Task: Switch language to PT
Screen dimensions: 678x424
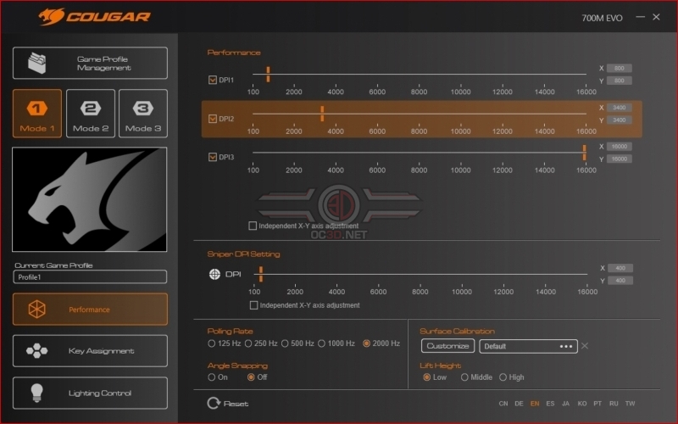Action: tap(597, 404)
